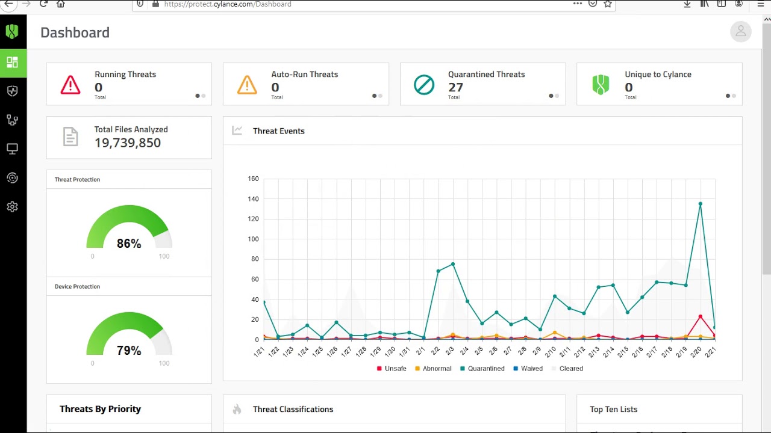Toggle the Waived series in the chart legend

click(528, 369)
